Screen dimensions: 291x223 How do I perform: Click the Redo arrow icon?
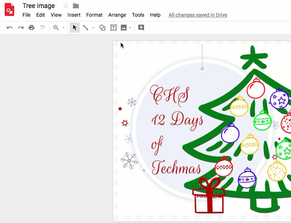(x=21, y=28)
